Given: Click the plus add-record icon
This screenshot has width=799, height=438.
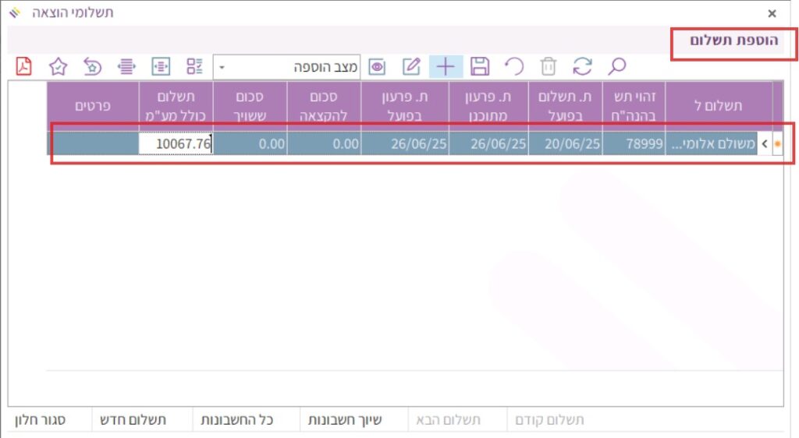Looking at the screenshot, I should pos(446,67).
